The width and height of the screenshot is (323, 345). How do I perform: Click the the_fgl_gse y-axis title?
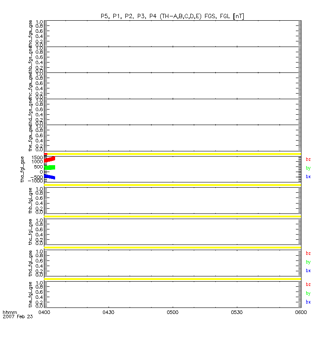point(30,295)
